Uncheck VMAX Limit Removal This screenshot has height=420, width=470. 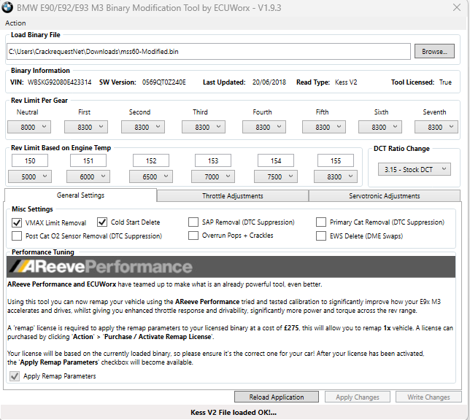(x=18, y=222)
